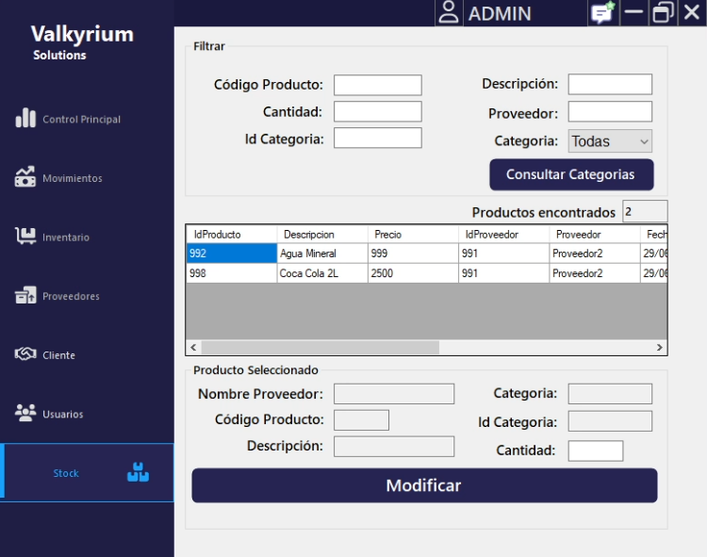Click the ADMIN user profile icon
The width and height of the screenshot is (707, 557).
[x=449, y=13]
